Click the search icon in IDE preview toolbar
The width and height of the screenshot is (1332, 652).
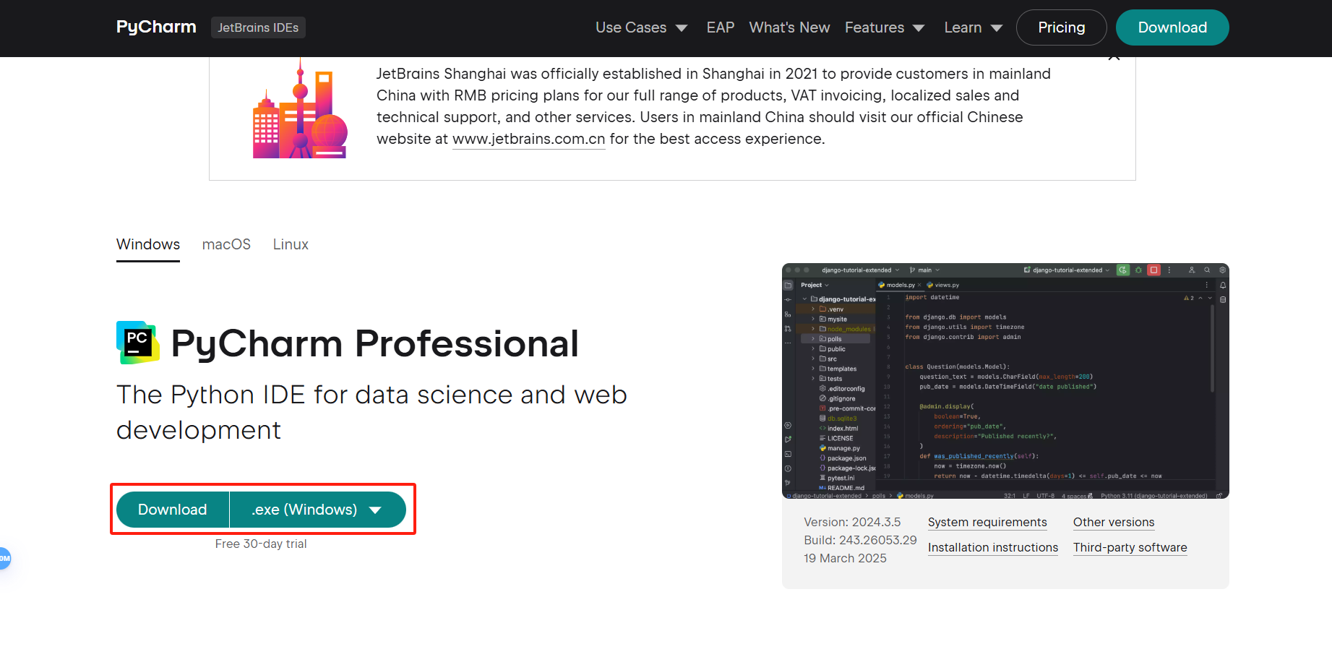click(1207, 270)
